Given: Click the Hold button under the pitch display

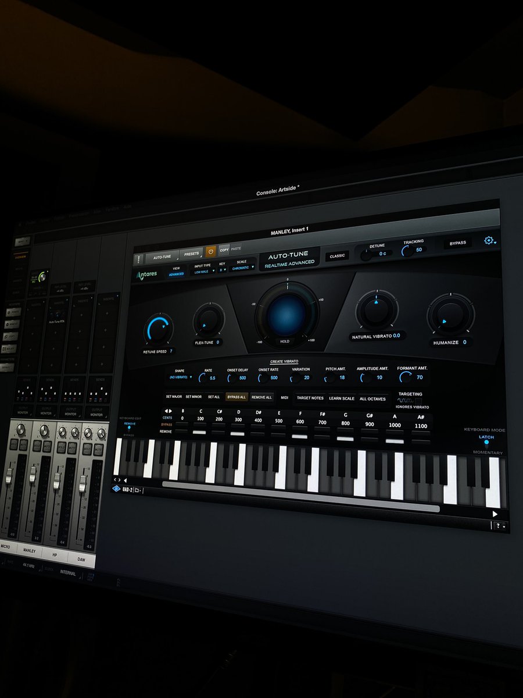Looking at the screenshot, I should 285,342.
